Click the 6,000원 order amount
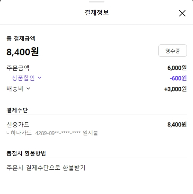 177,68
